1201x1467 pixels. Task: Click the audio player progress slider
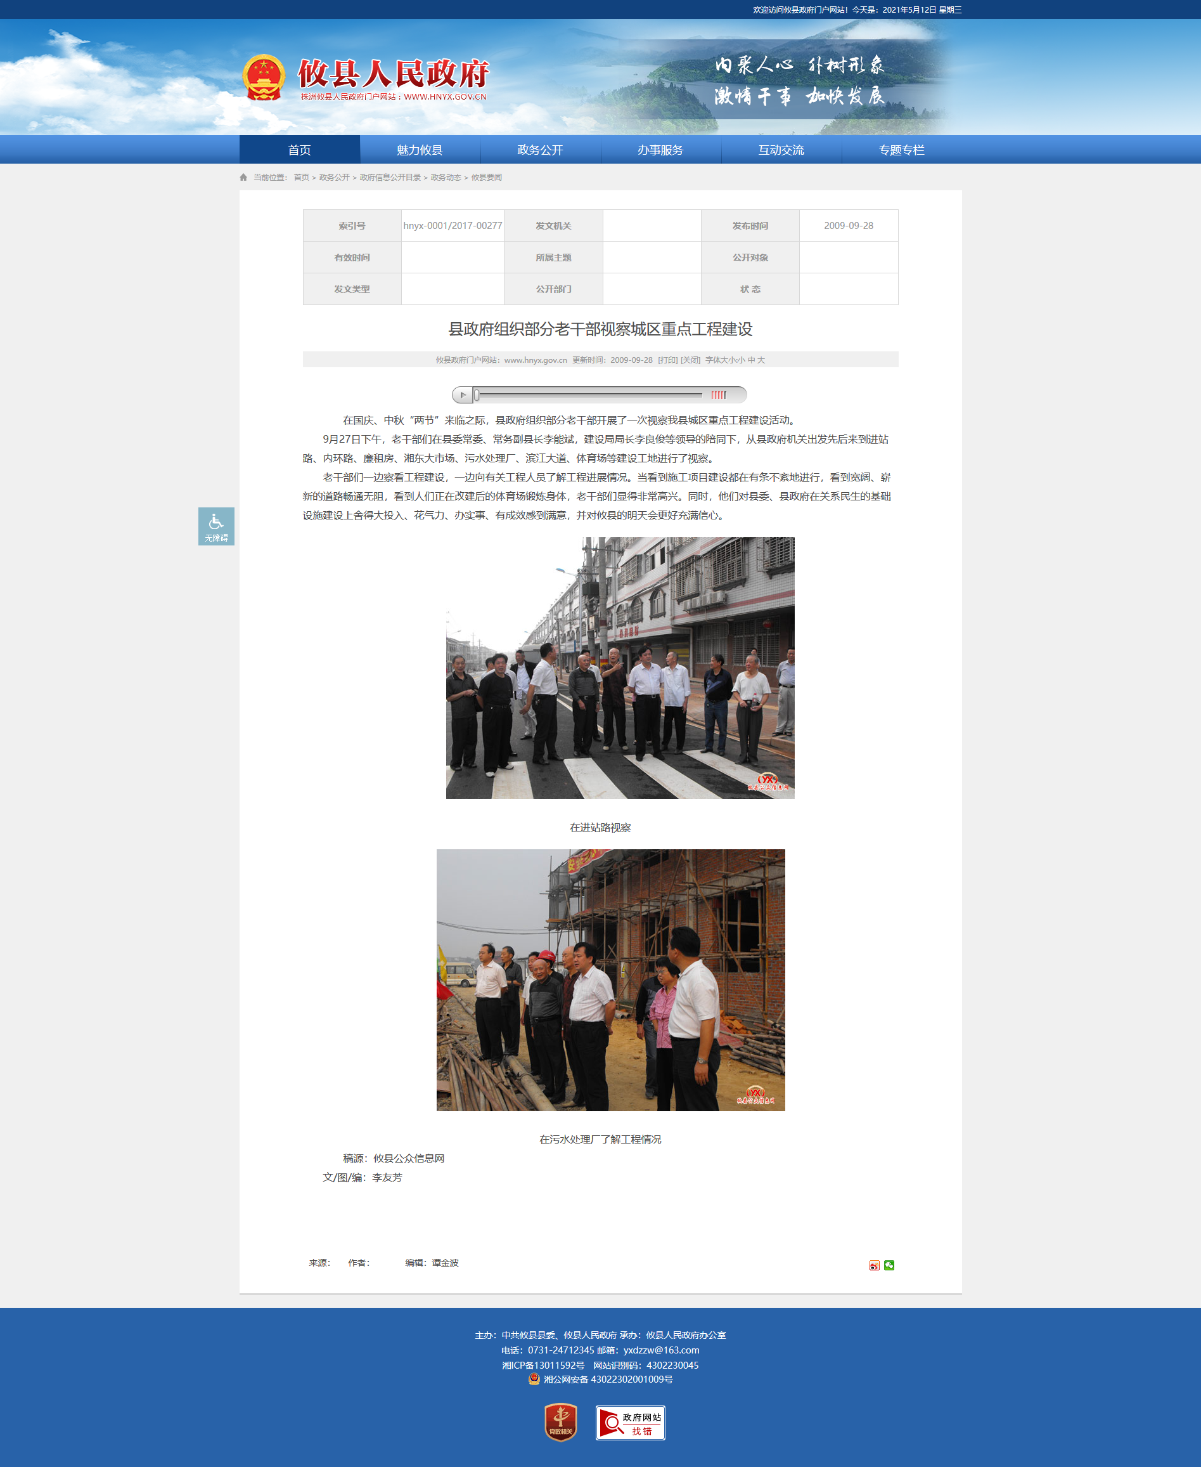click(x=588, y=395)
